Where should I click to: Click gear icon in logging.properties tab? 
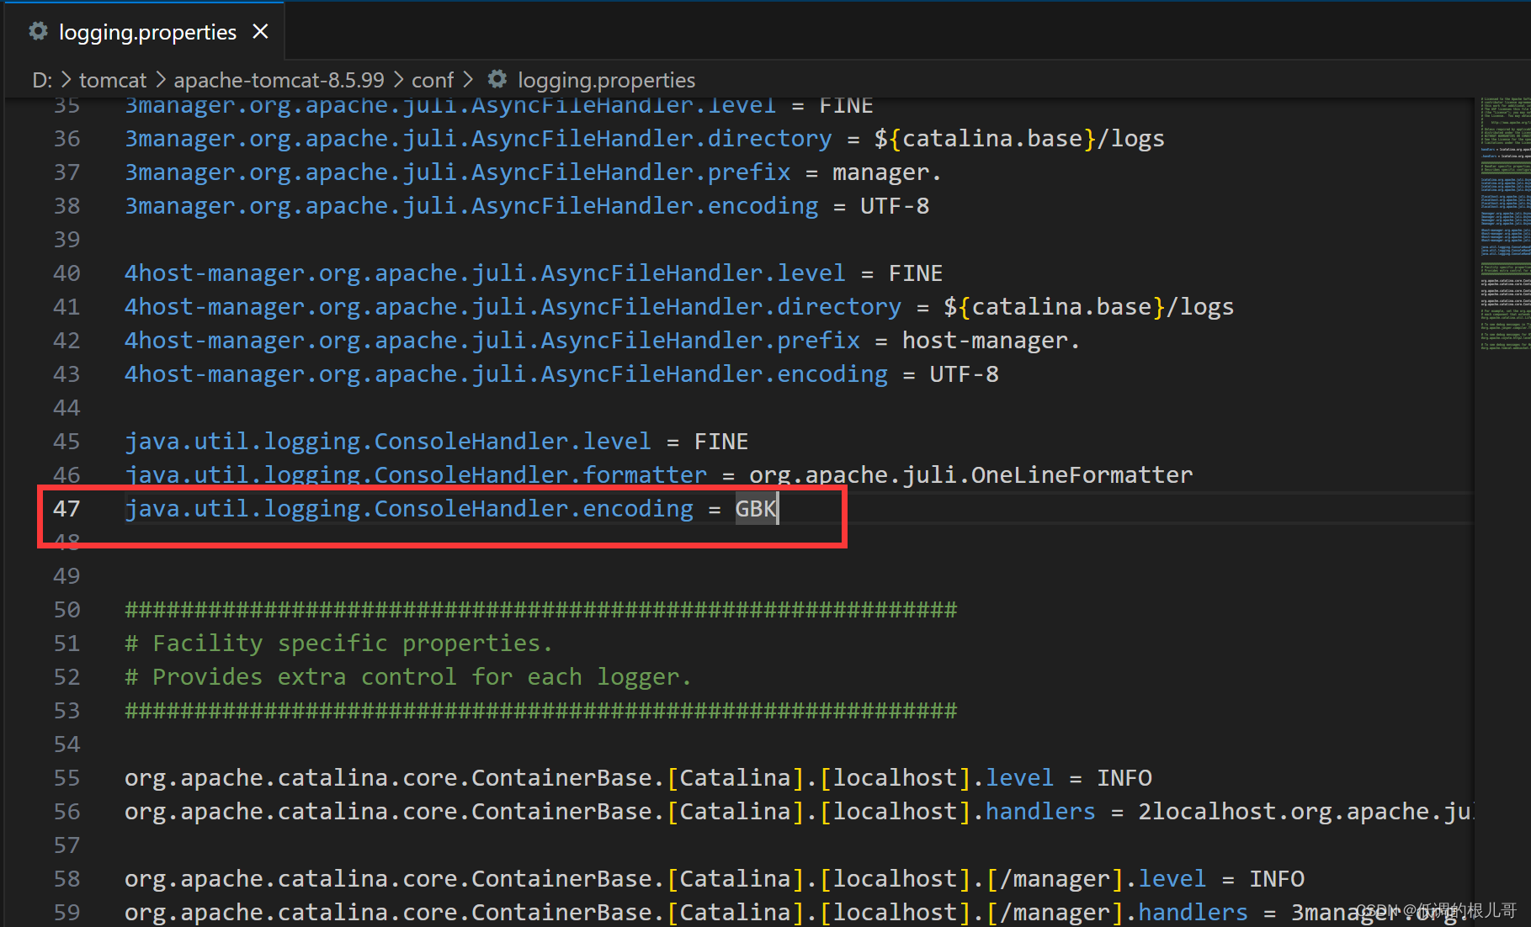pyautogui.click(x=38, y=32)
